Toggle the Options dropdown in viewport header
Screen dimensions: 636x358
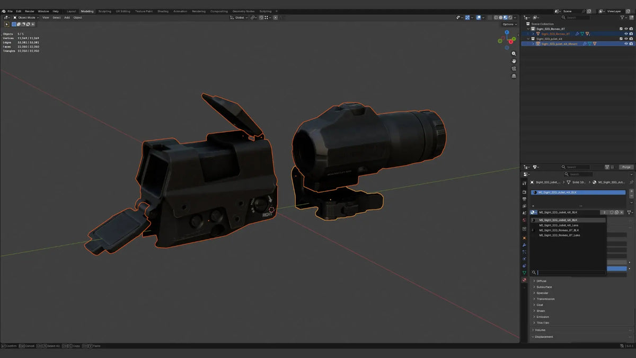coord(509,24)
